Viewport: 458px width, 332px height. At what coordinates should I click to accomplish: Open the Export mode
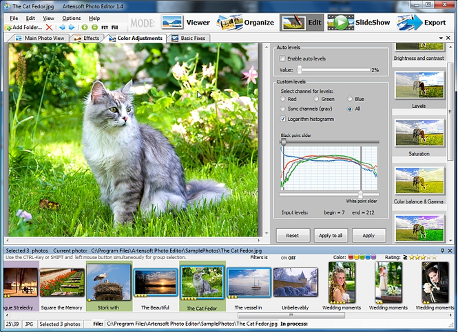pos(421,23)
